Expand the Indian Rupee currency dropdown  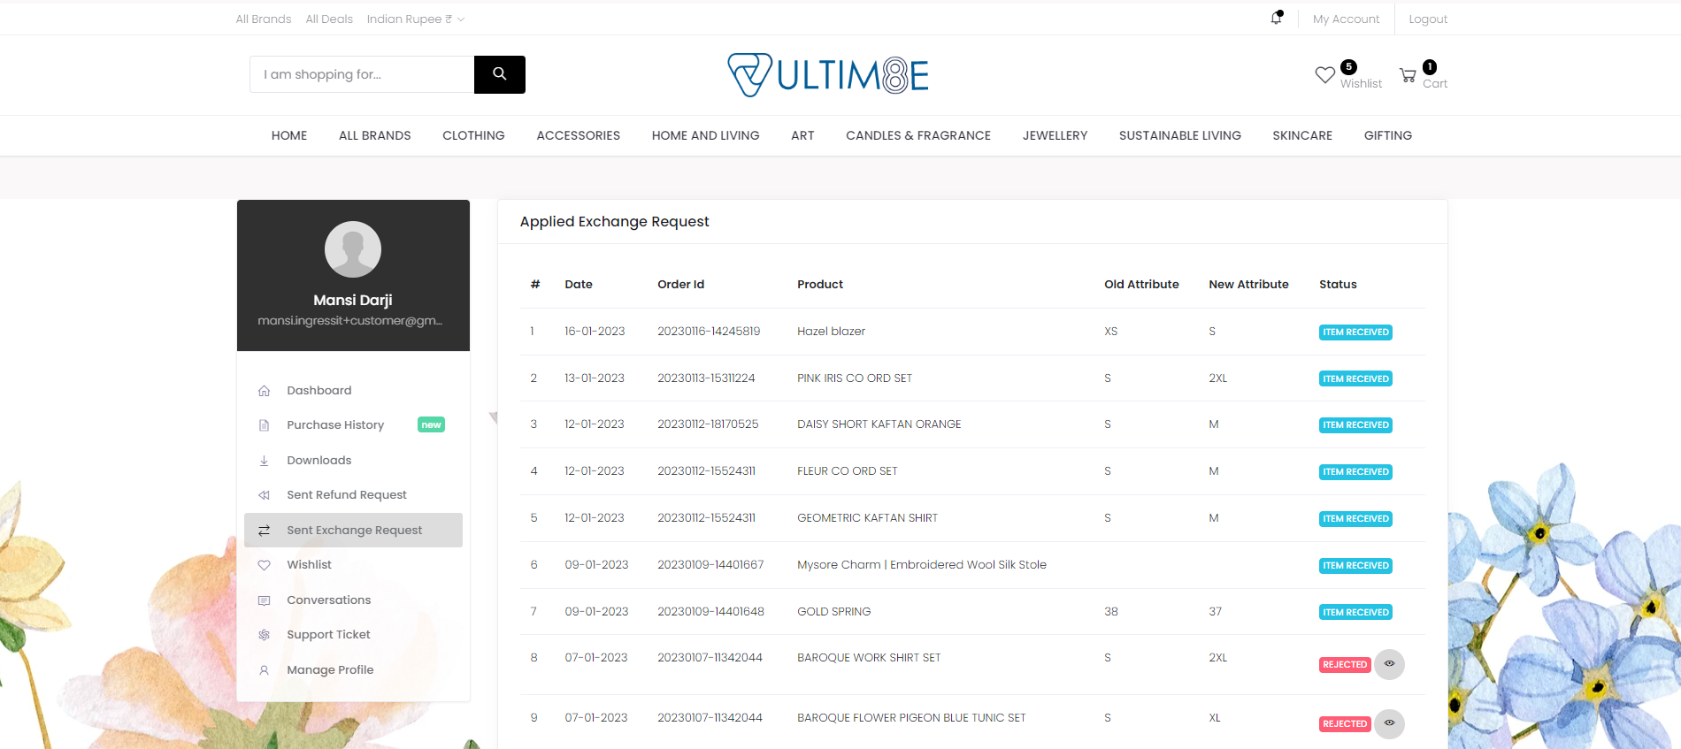pos(415,19)
